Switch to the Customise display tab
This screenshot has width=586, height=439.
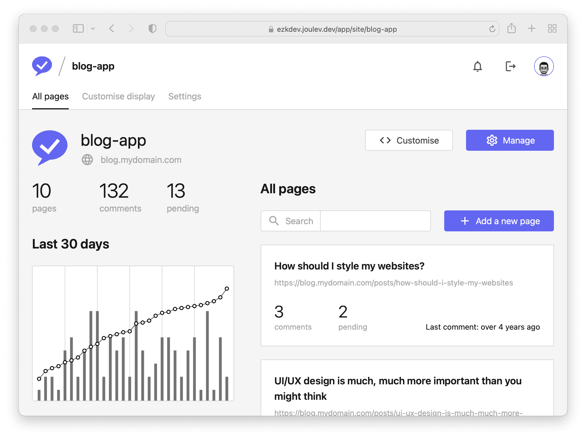point(118,96)
